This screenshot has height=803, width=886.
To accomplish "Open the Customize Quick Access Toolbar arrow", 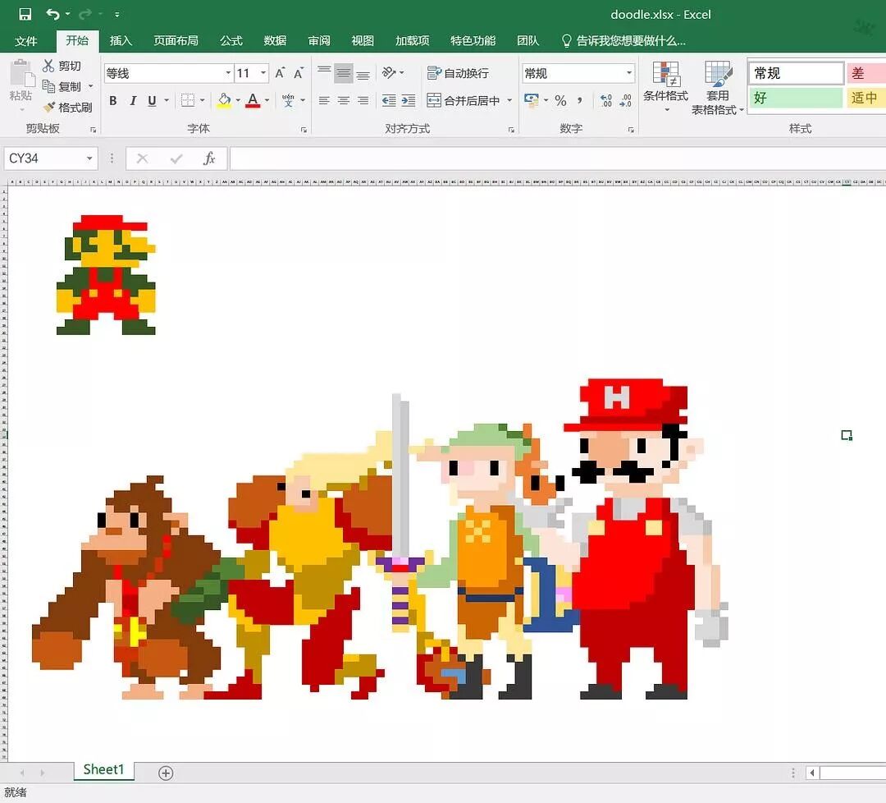I will pyautogui.click(x=117, y=15).
